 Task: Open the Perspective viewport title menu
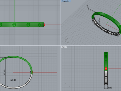tap(66, 1)
